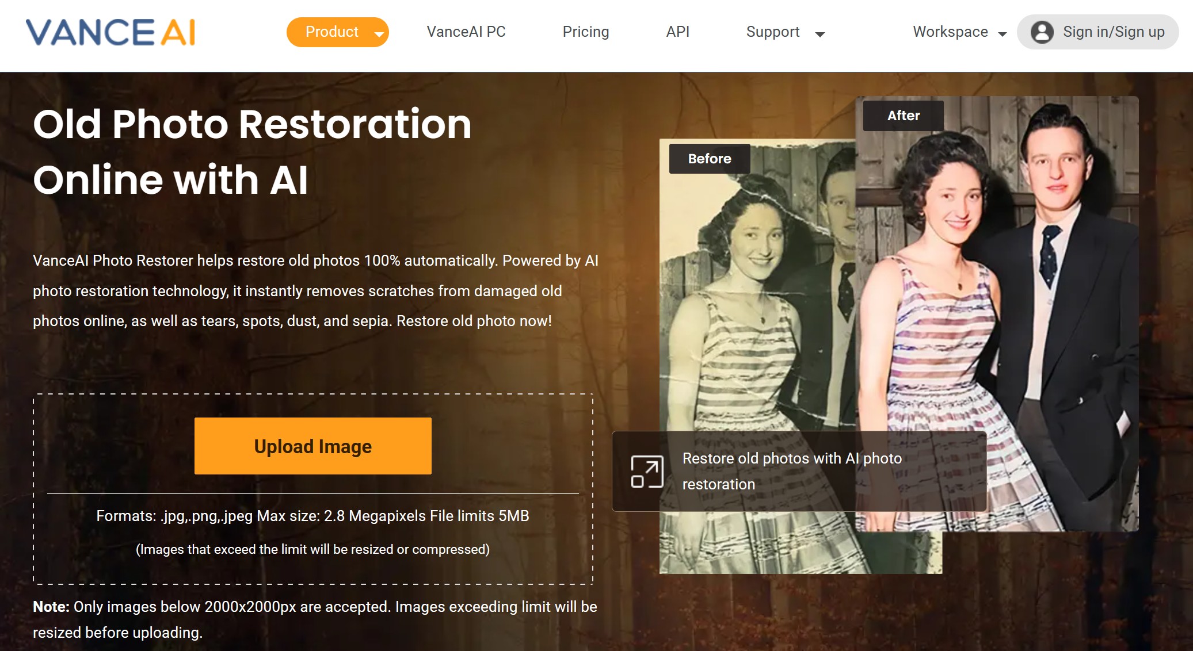Open Restore old photos with AI photo restoration
Screen dimensions: 1193x651
pyautogui.click(x=791, y=472)
